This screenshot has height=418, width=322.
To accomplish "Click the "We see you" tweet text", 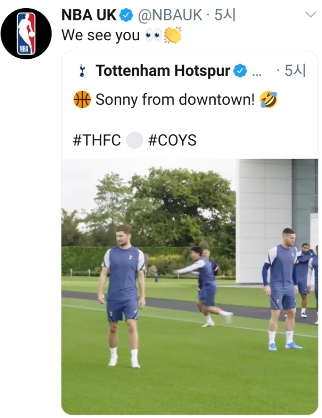I will pyautogui.click(x=101, y=35).
